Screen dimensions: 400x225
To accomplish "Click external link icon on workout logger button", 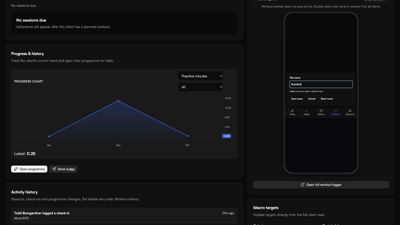I will click(302, 185).
